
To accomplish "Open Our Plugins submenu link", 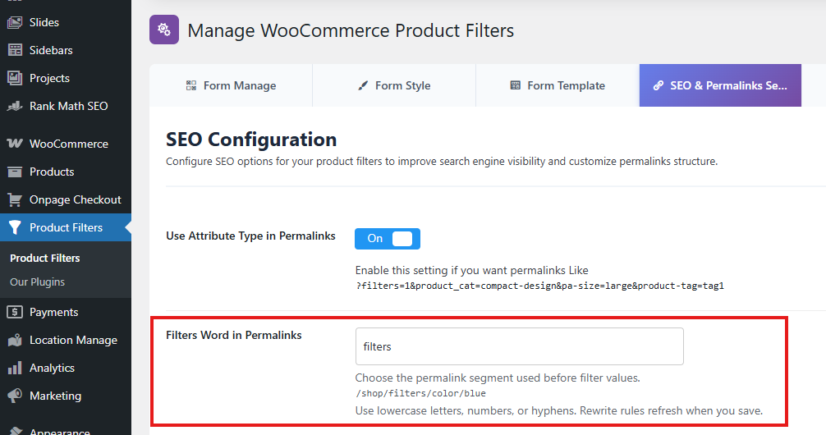I will (x=38, y=282).
